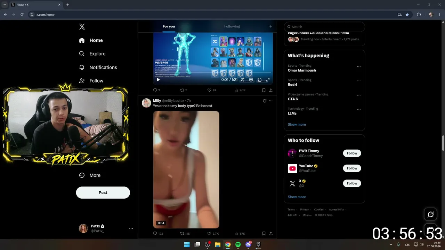
Task: Repost the Fortnite video post
Action: click(183, 90)
